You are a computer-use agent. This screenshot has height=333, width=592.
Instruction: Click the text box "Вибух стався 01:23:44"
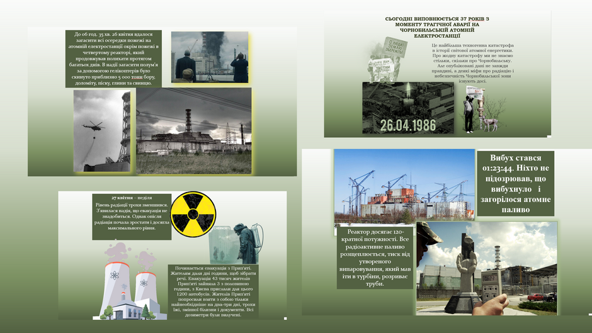[515, 183]
